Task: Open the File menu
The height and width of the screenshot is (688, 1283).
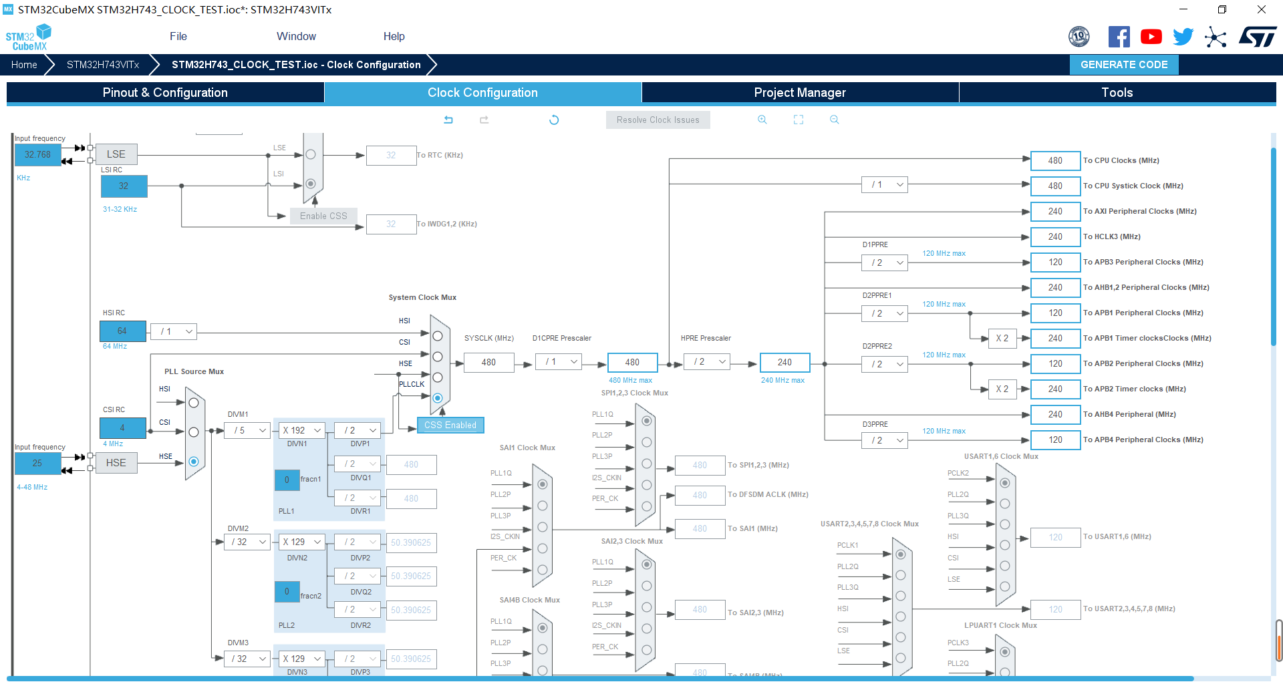Action: point(178,37)
